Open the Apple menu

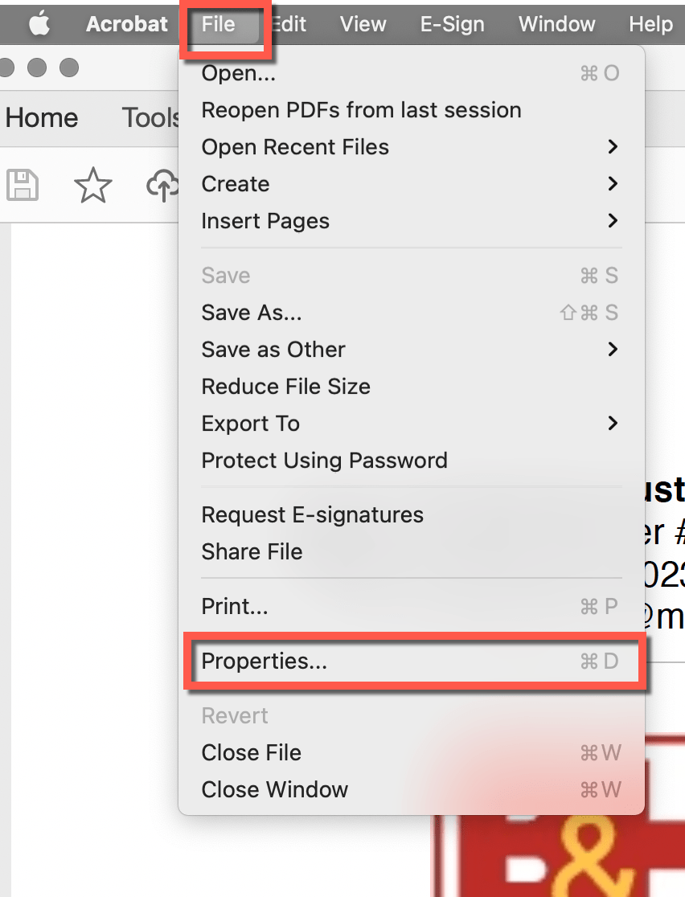(39, 24)
